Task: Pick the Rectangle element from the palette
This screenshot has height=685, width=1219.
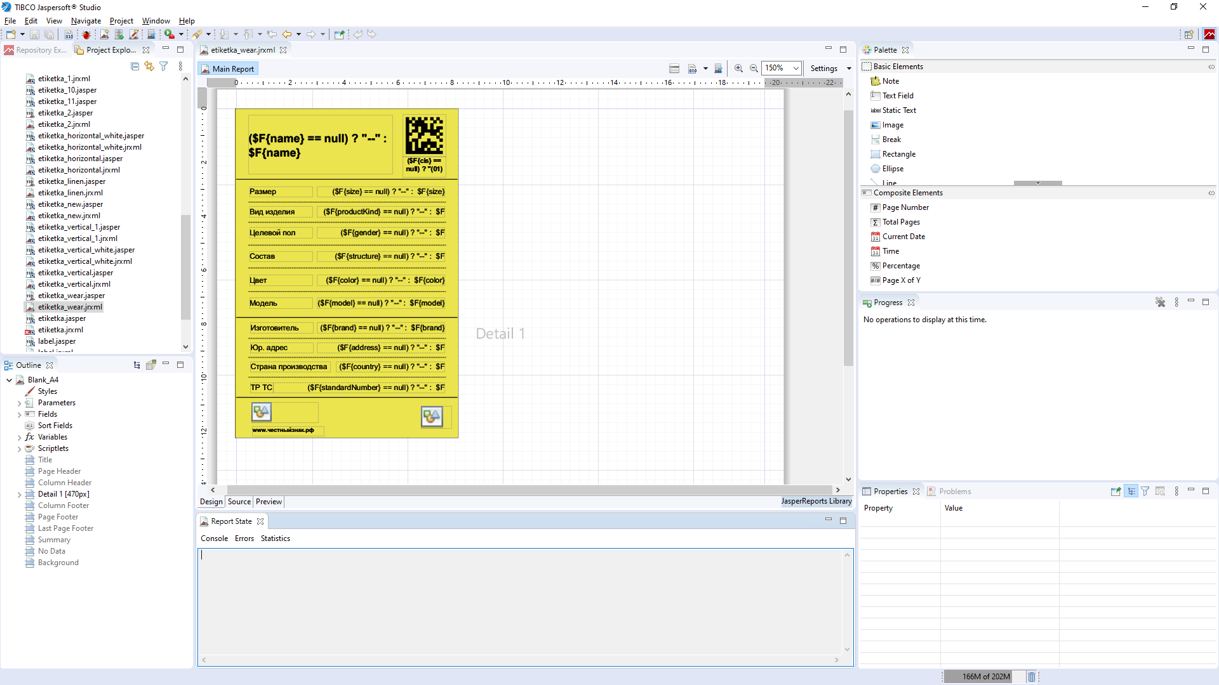Action: tap(898, 154)
